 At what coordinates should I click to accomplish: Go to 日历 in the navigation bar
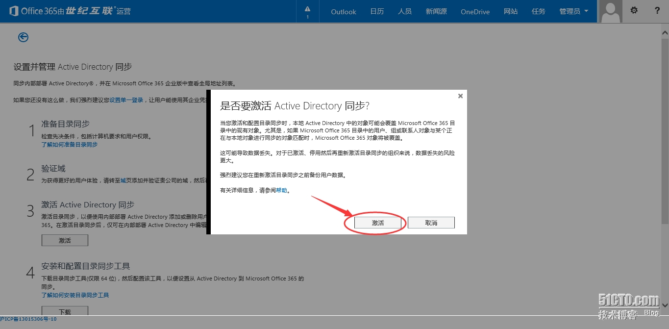coord(377,11)
